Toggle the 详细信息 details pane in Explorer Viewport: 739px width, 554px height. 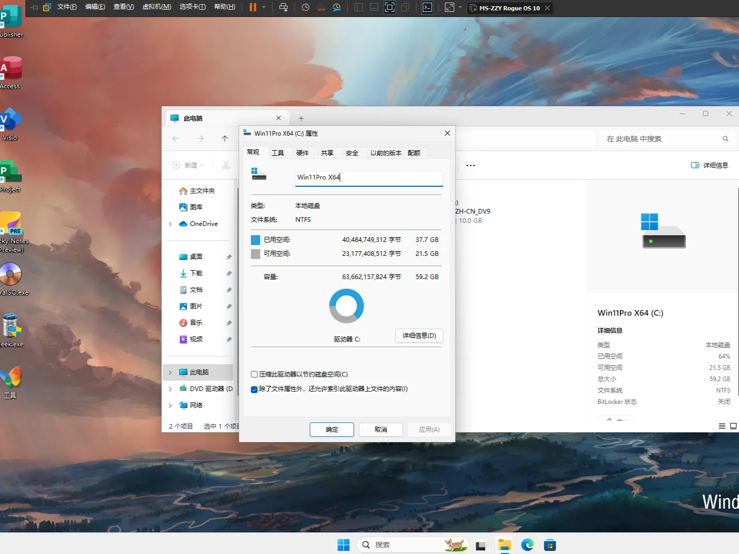point(710,165)
